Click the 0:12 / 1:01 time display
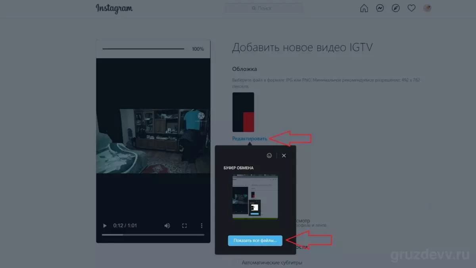Viewport: 476px width, 268px height. click(125, 226)
